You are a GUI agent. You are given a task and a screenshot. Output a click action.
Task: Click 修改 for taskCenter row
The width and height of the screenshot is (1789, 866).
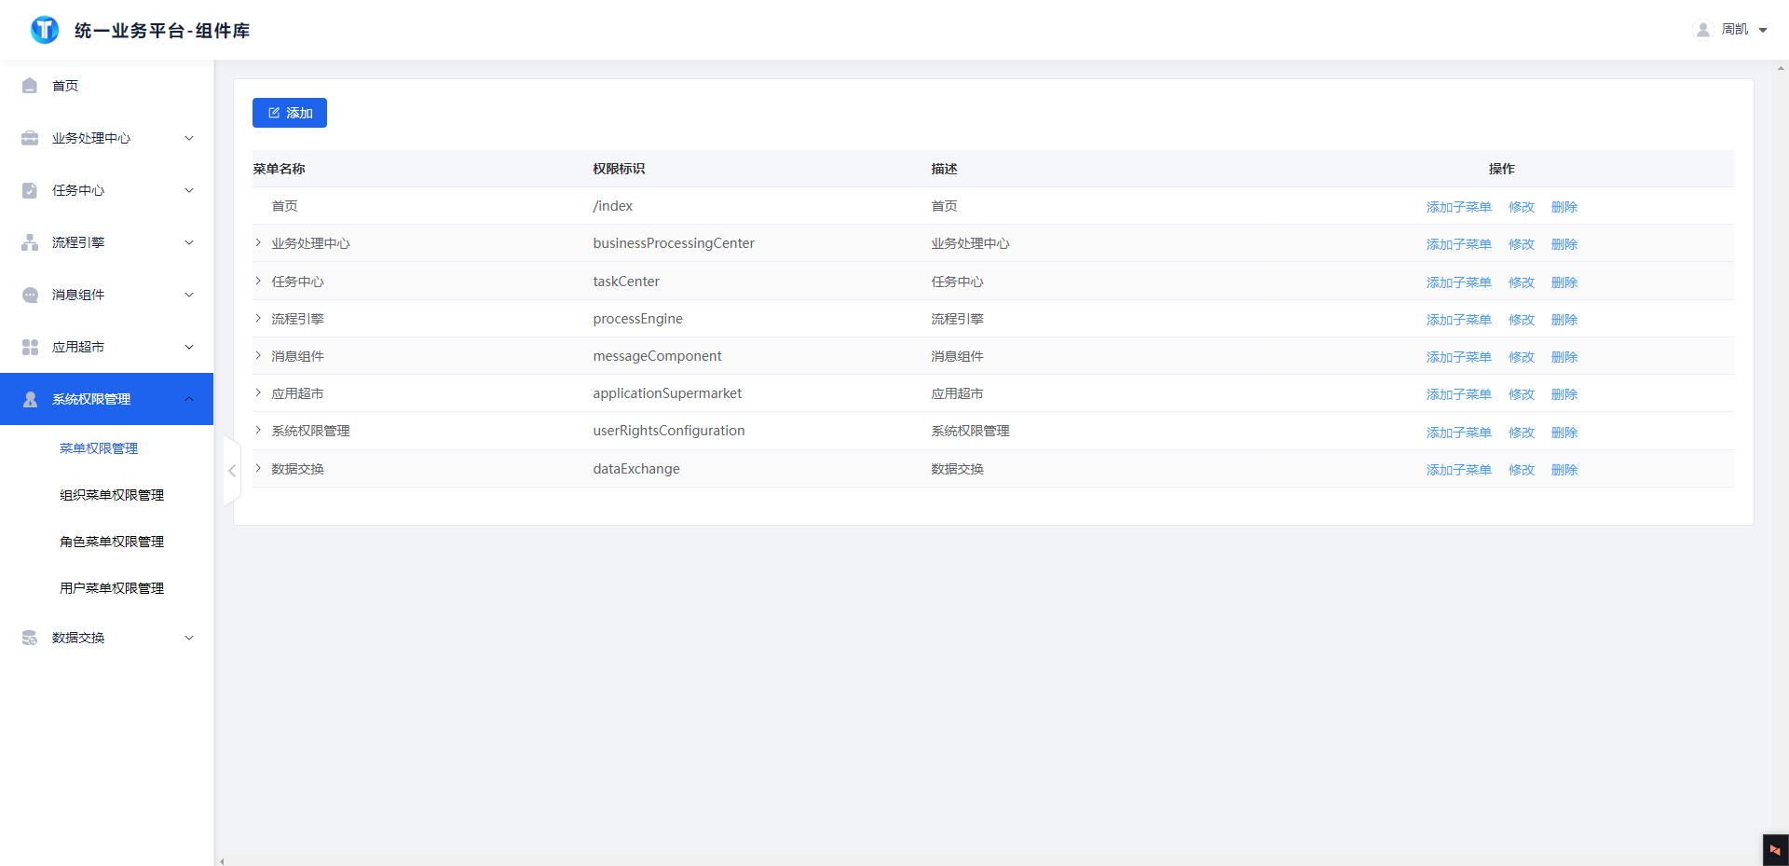1522,282
